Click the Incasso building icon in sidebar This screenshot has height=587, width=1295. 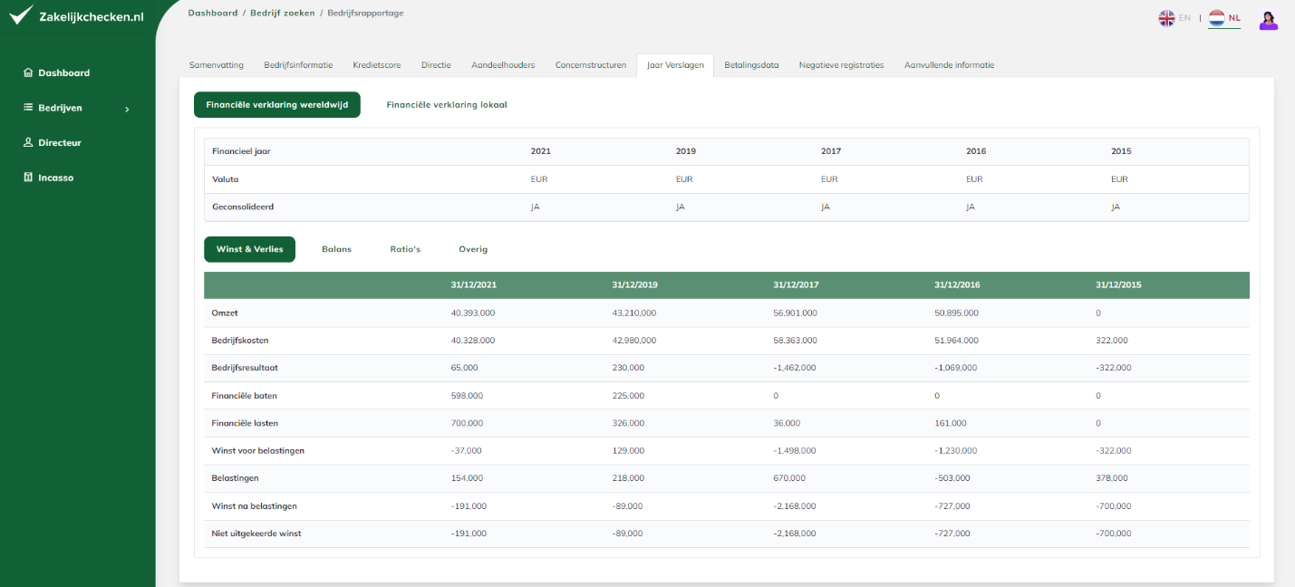(x=28, y=178)
